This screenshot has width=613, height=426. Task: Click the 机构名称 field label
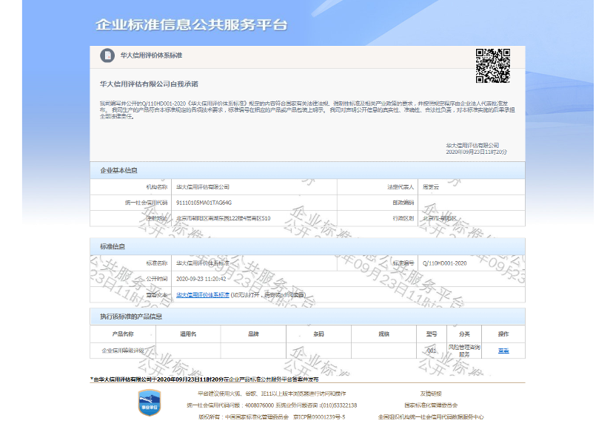[157, 187]
